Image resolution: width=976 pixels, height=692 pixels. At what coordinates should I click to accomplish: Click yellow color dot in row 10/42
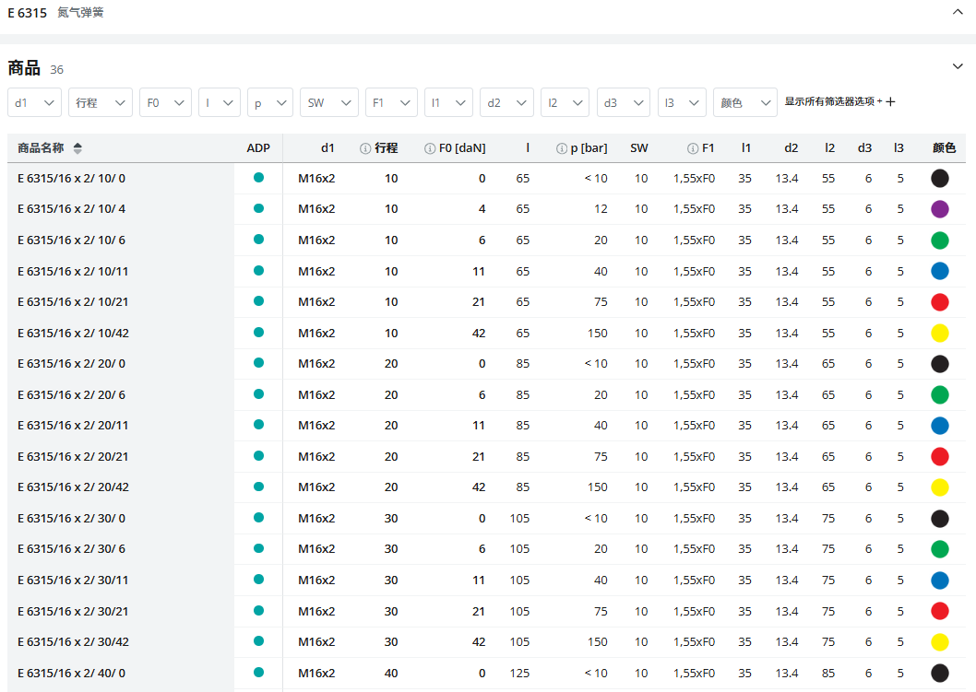tap(940, 334)
